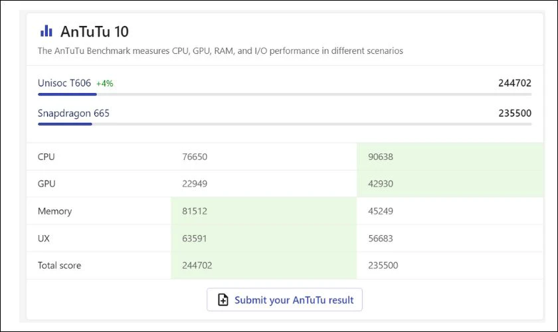Select CPU value 76650

195,157
